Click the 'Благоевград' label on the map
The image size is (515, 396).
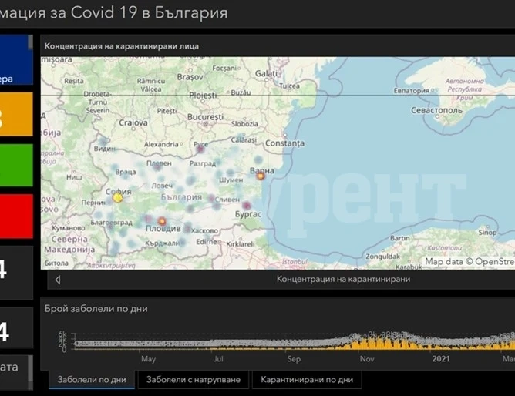click(111, 223)
